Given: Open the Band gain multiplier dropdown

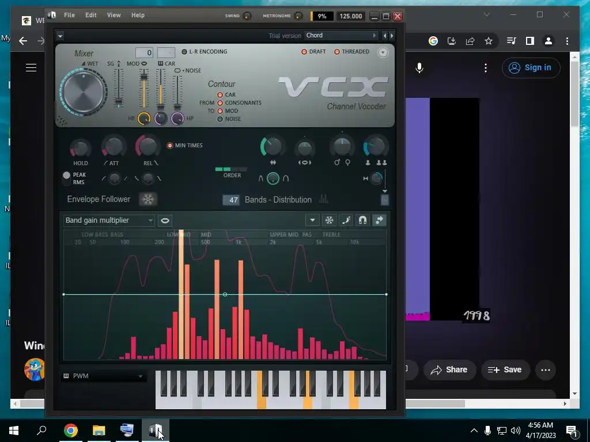Looking at the screenshot, I should (x=109, y=220).
